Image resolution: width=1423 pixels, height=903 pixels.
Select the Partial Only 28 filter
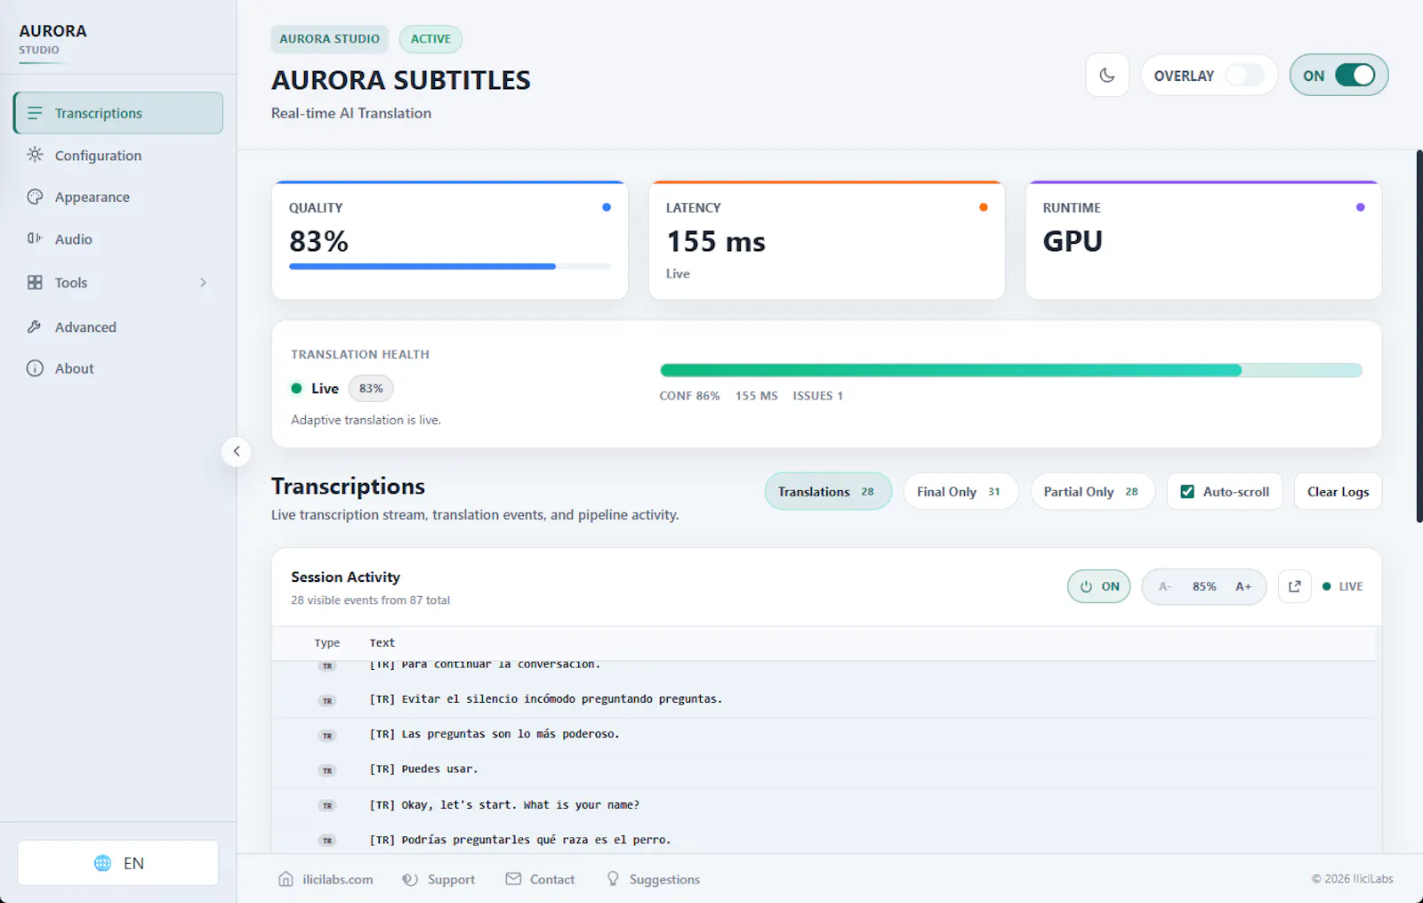pyautogui.click(x=1092, y=491)
